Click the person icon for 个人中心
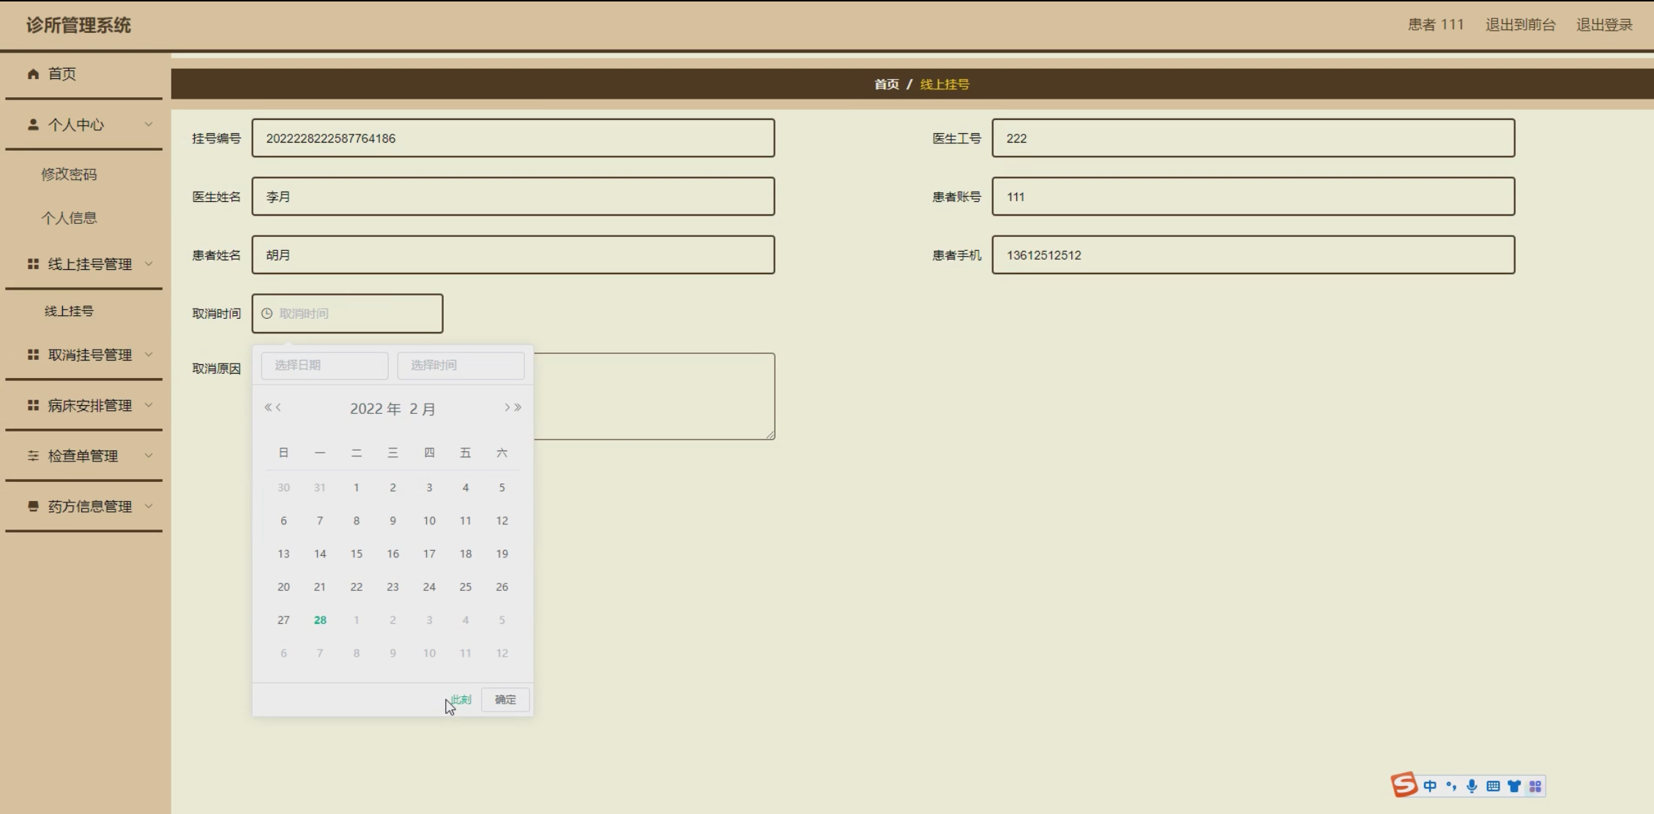 [33, 124]
